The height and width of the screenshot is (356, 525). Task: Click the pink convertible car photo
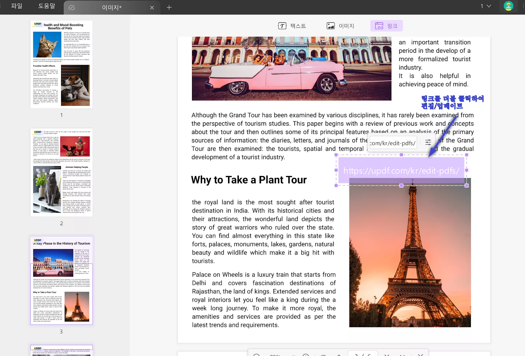[x=291, y=69]
